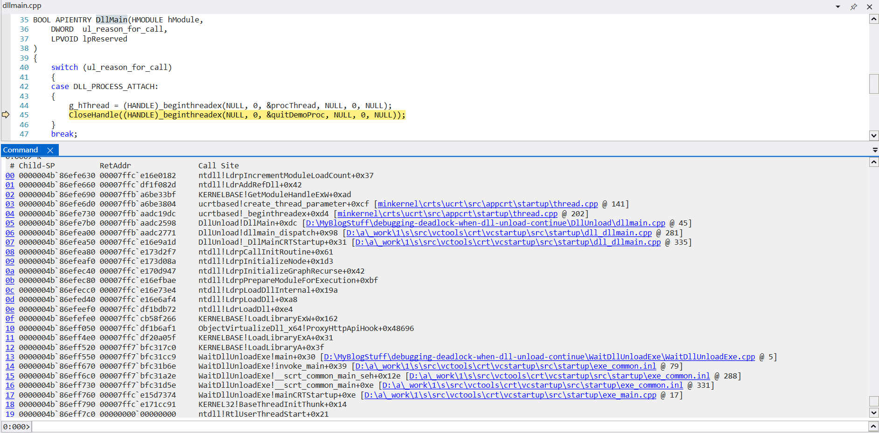Open the dllmain.cpp @ 45 hyperlink
This screenshot has width=879, height=433.
point(484,223)
